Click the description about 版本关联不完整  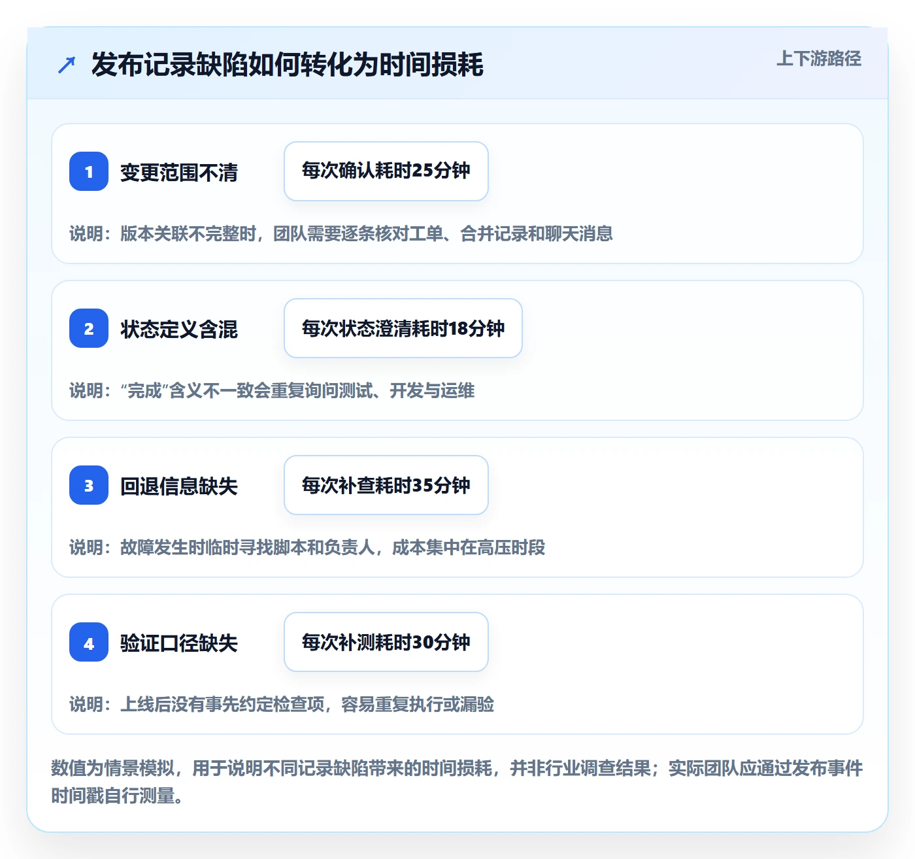(x=341, y=233)
